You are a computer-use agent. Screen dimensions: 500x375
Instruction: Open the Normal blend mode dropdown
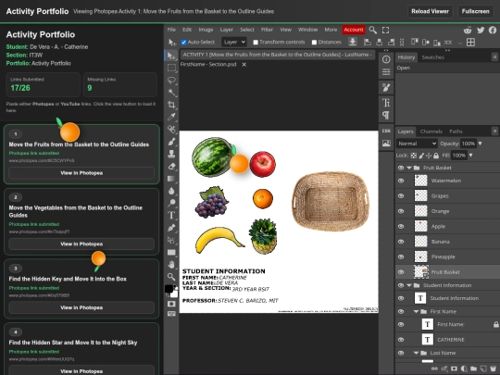pyautogui.click(x=417, y=144)
